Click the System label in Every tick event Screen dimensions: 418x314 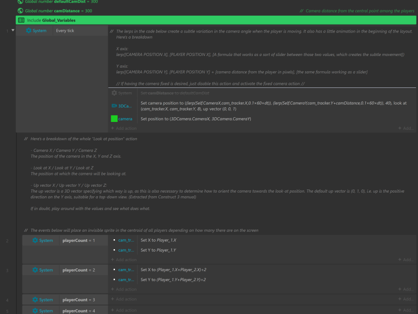[x=40, y=30]
